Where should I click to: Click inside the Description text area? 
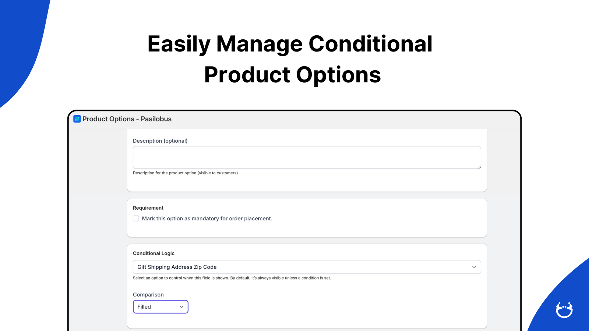[307, 157]
